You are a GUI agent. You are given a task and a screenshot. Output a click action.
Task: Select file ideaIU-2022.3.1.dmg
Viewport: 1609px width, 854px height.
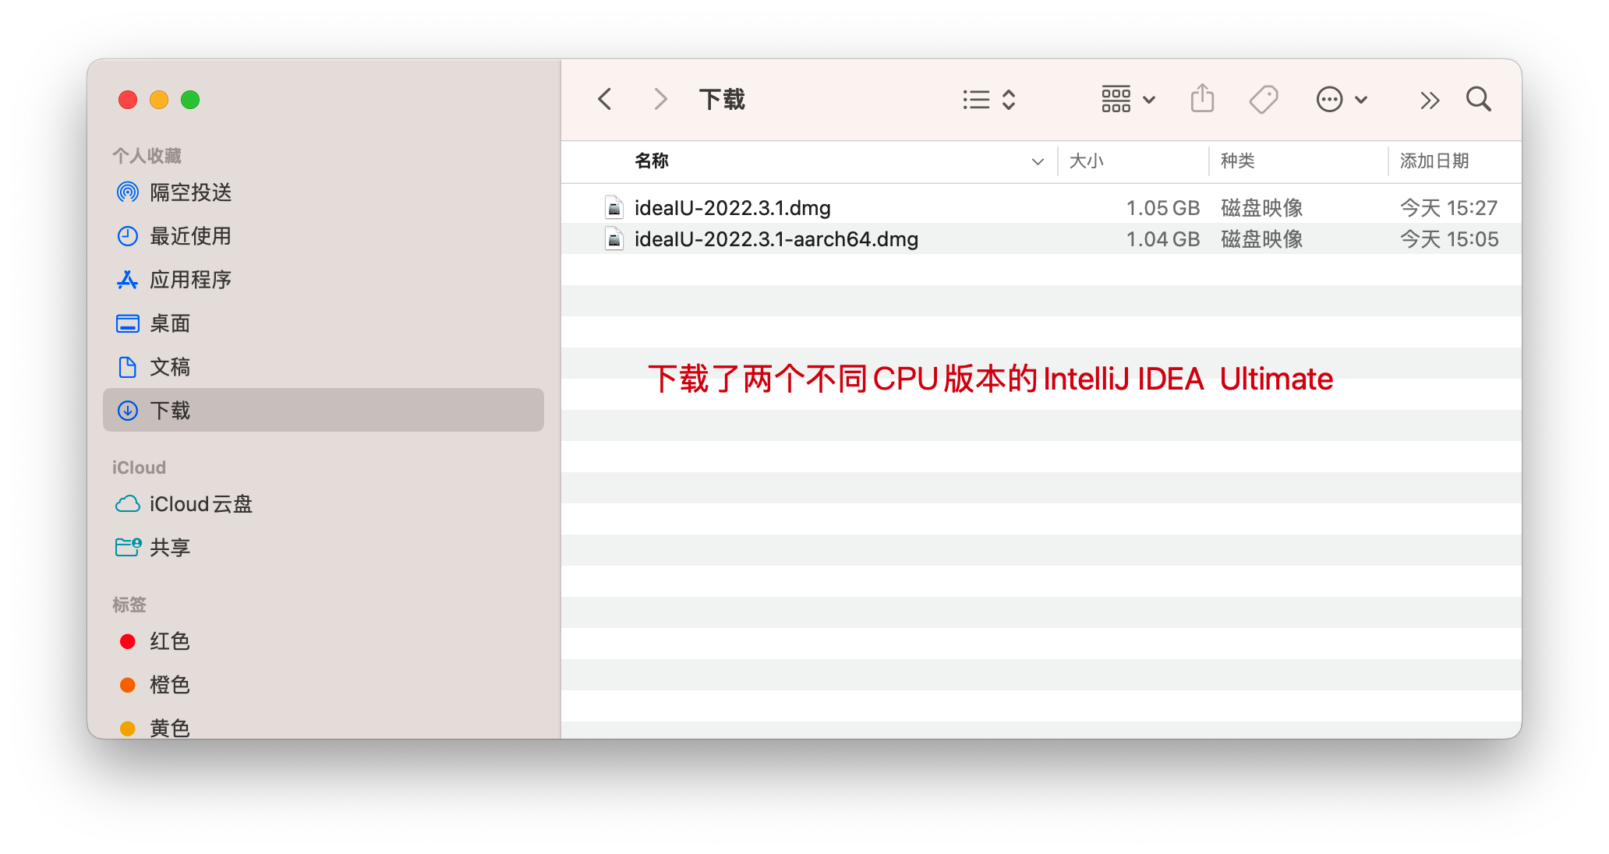[x=732, y=208]
